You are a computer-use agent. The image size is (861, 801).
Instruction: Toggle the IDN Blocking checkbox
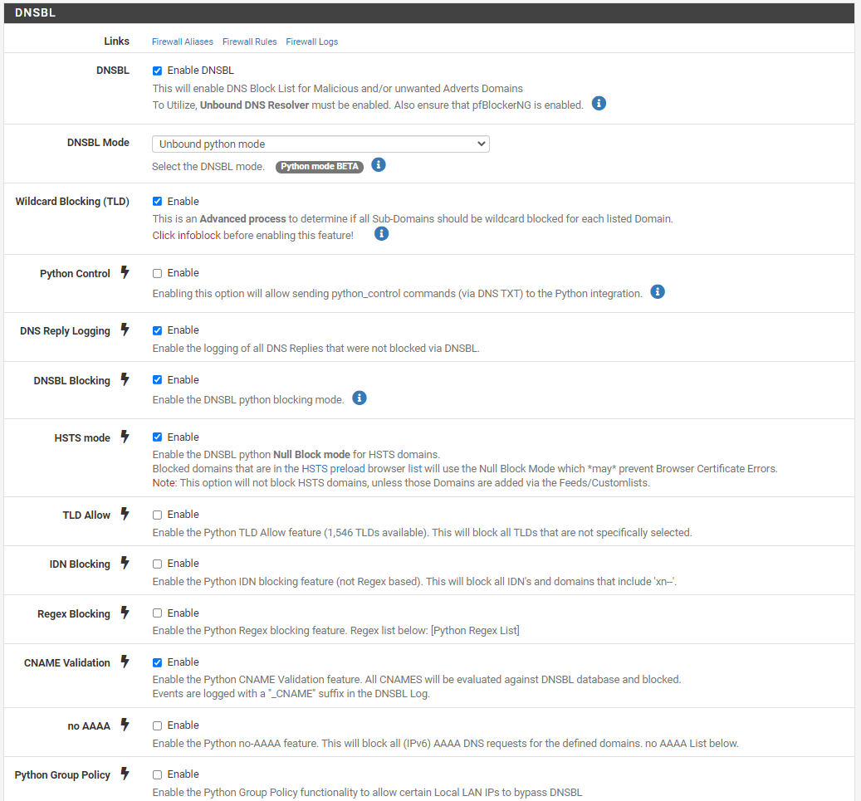click(158, 564)
